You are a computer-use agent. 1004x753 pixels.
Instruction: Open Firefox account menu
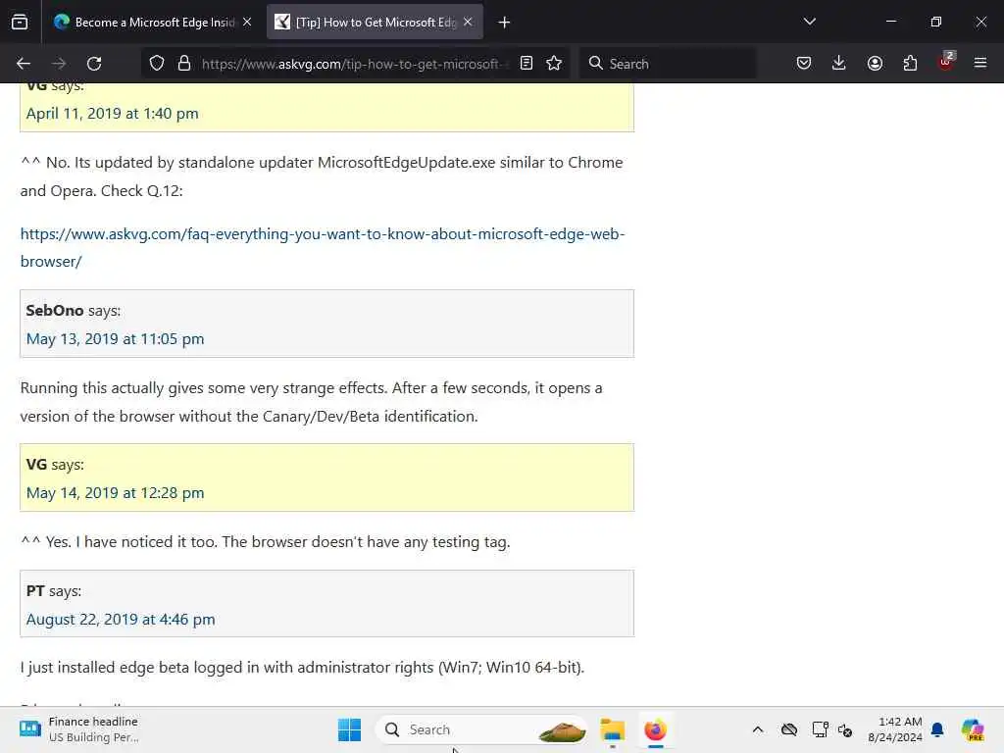pyautogui.click(x=875, y=64)
